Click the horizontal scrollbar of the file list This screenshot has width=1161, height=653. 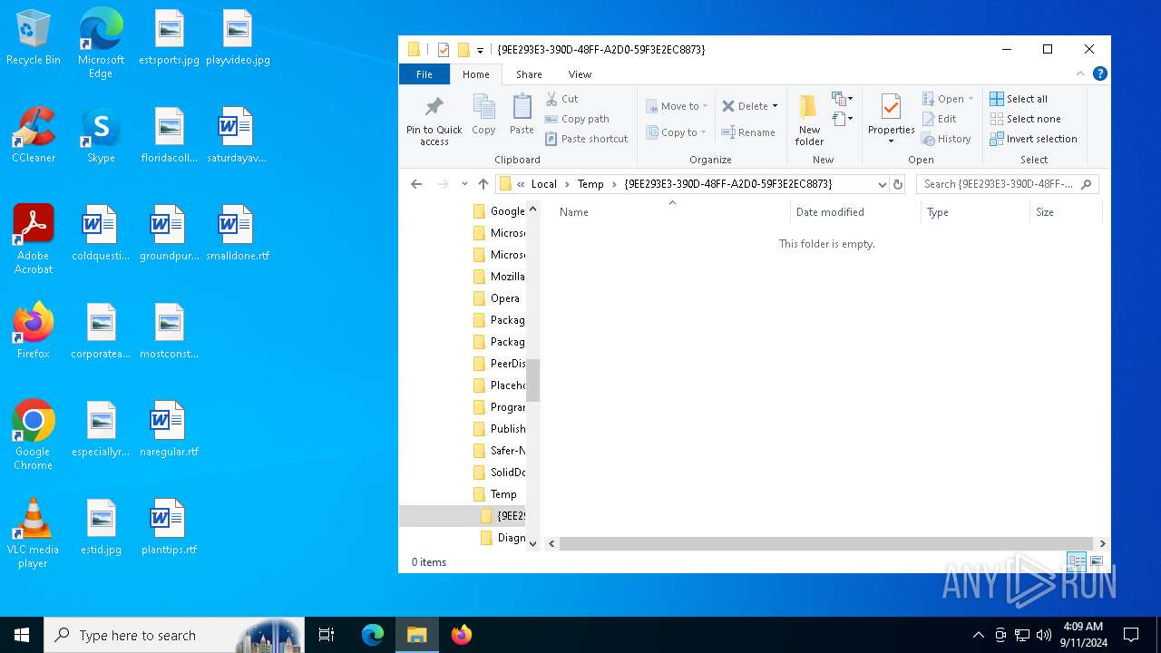824,543
